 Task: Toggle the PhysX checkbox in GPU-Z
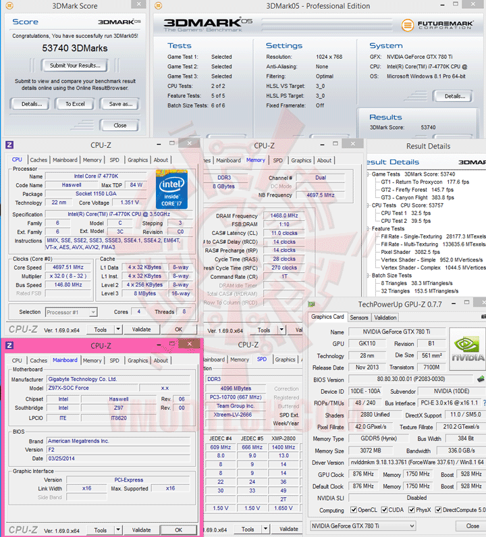tap(412, 510)
